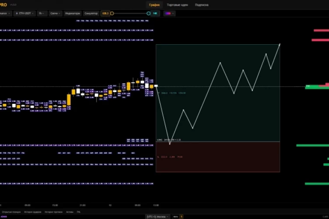
Task: Grab the orange left slider handle
Action: [112, 14]
